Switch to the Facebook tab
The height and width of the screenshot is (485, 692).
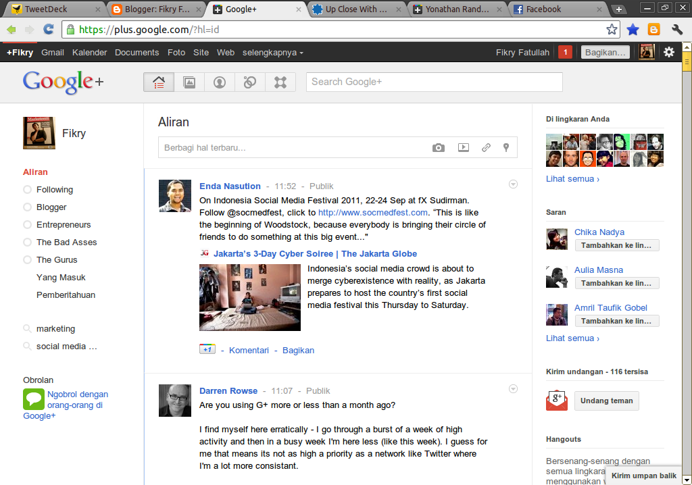click(x=557, y=9)
